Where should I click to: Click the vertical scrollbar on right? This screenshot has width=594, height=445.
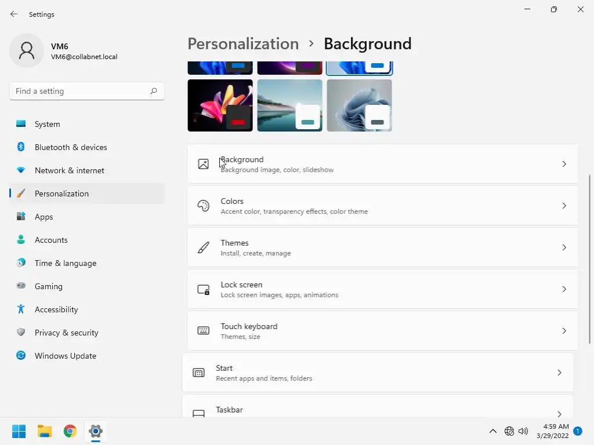click(x=589, y=259)
